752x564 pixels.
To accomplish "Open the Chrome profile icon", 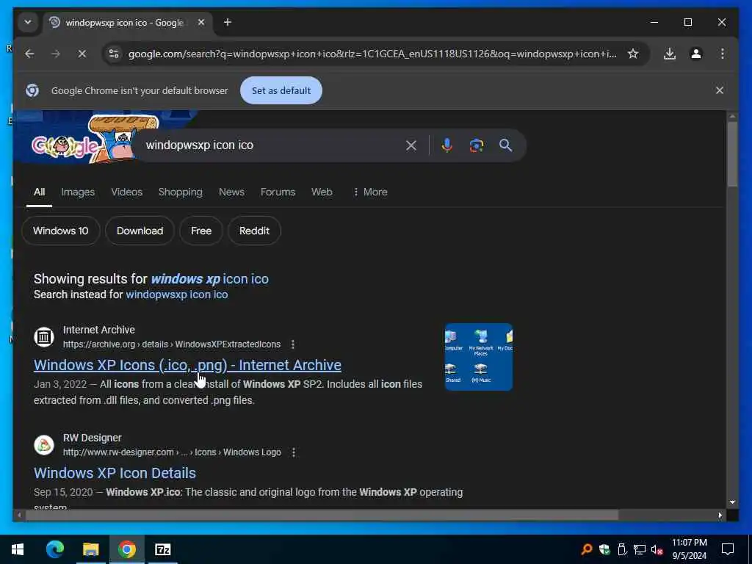I will [696, 54].
